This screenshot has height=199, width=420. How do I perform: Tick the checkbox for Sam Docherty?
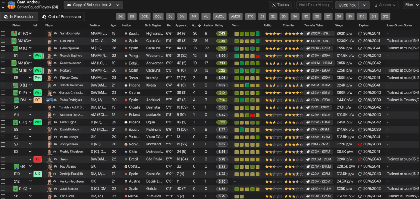coord(3,34)
